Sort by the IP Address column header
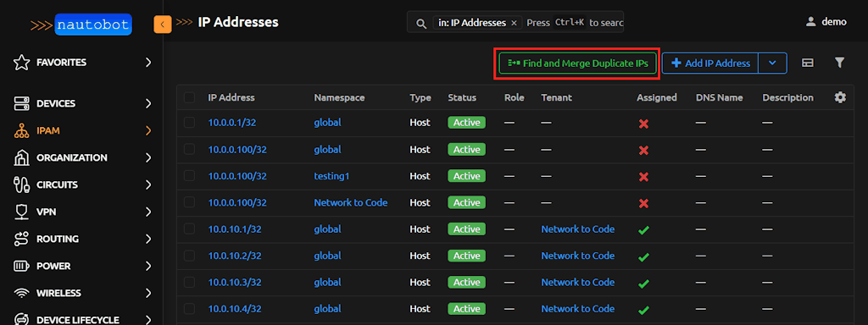The image size is (868, 325). [x=231, y=97]
